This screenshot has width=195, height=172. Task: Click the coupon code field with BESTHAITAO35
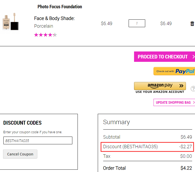point(38,140)
